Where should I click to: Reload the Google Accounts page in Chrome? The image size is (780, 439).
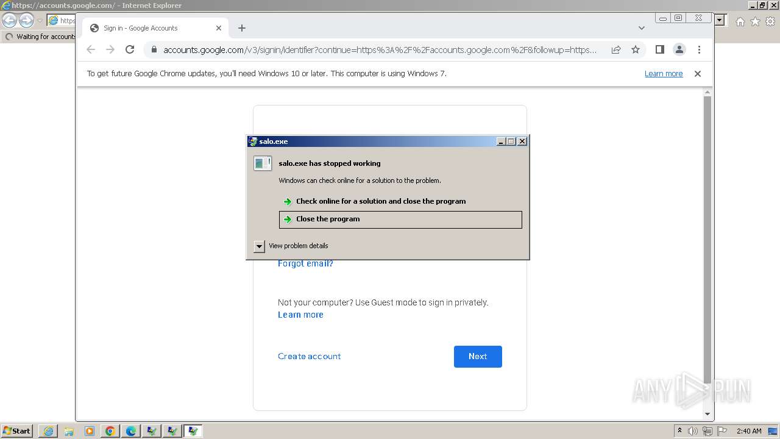click(130, 49)
